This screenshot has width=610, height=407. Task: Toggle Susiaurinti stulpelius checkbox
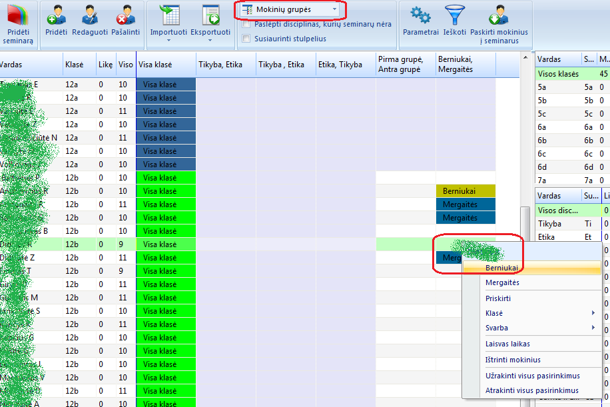click(247, 39)
